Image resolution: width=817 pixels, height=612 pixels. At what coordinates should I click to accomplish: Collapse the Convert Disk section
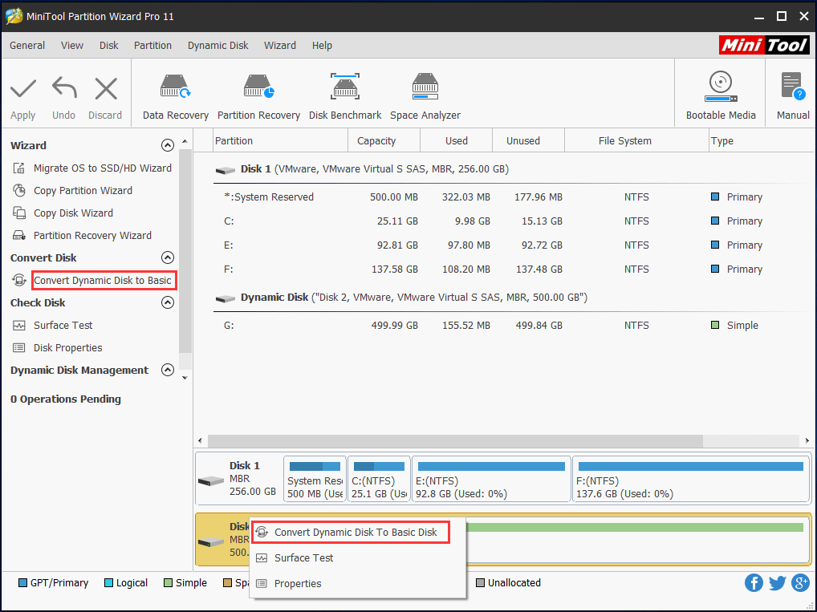167,257
